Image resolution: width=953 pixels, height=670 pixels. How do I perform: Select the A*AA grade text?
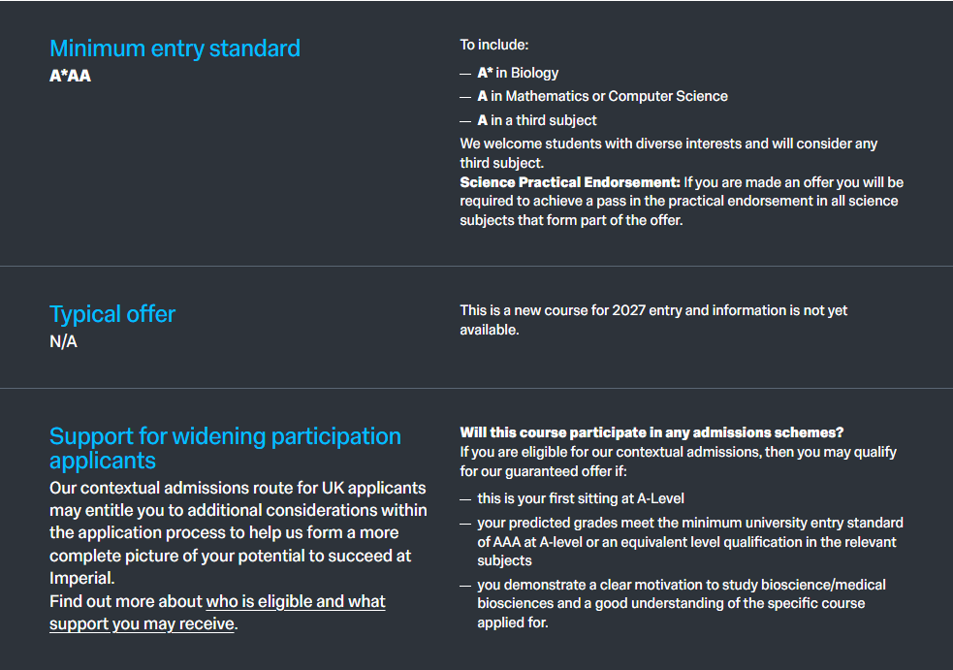pyautogui.click(x=70, y=76)
